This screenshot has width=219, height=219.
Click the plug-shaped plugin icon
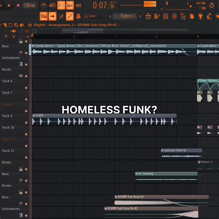point(200,16)
